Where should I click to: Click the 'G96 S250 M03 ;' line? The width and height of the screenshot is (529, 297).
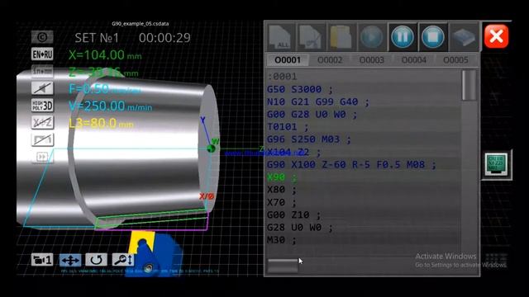click(x=308, y=139)
